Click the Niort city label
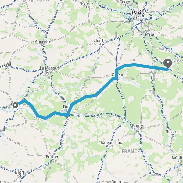183x183 pixels. 20,172
